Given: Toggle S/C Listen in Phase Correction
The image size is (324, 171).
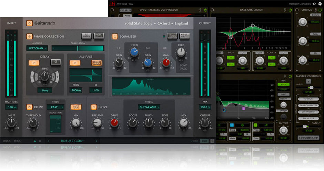Looking at the screenshot, I should point(87,36).
